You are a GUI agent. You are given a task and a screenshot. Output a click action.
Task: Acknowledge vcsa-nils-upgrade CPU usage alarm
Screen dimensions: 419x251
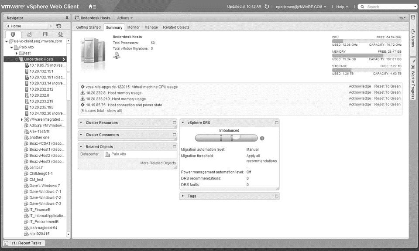coord(360,86)
